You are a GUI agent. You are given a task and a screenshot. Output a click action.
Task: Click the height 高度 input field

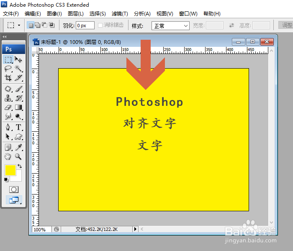pos(261,25)
